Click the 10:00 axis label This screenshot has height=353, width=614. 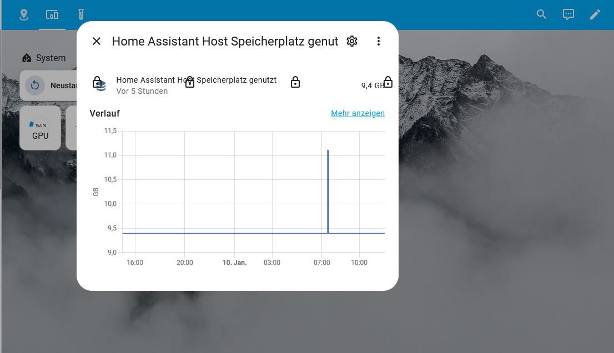click(x=359, y=263)
